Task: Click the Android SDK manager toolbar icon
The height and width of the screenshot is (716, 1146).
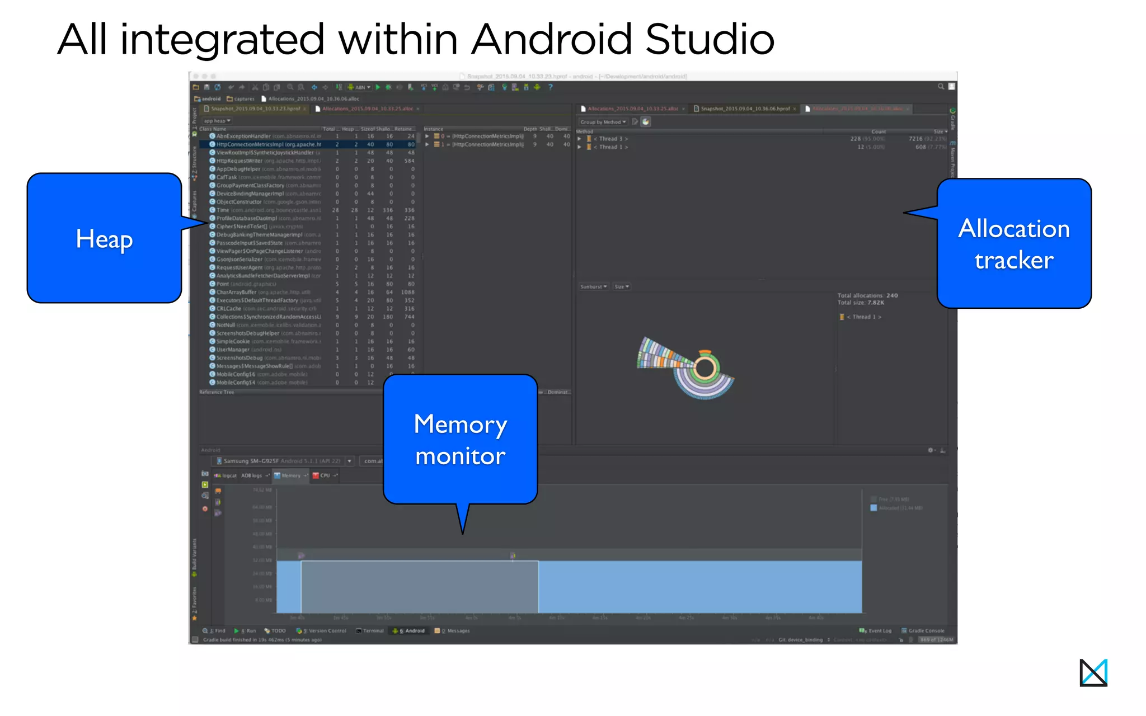Action: (x=526, y=87)
